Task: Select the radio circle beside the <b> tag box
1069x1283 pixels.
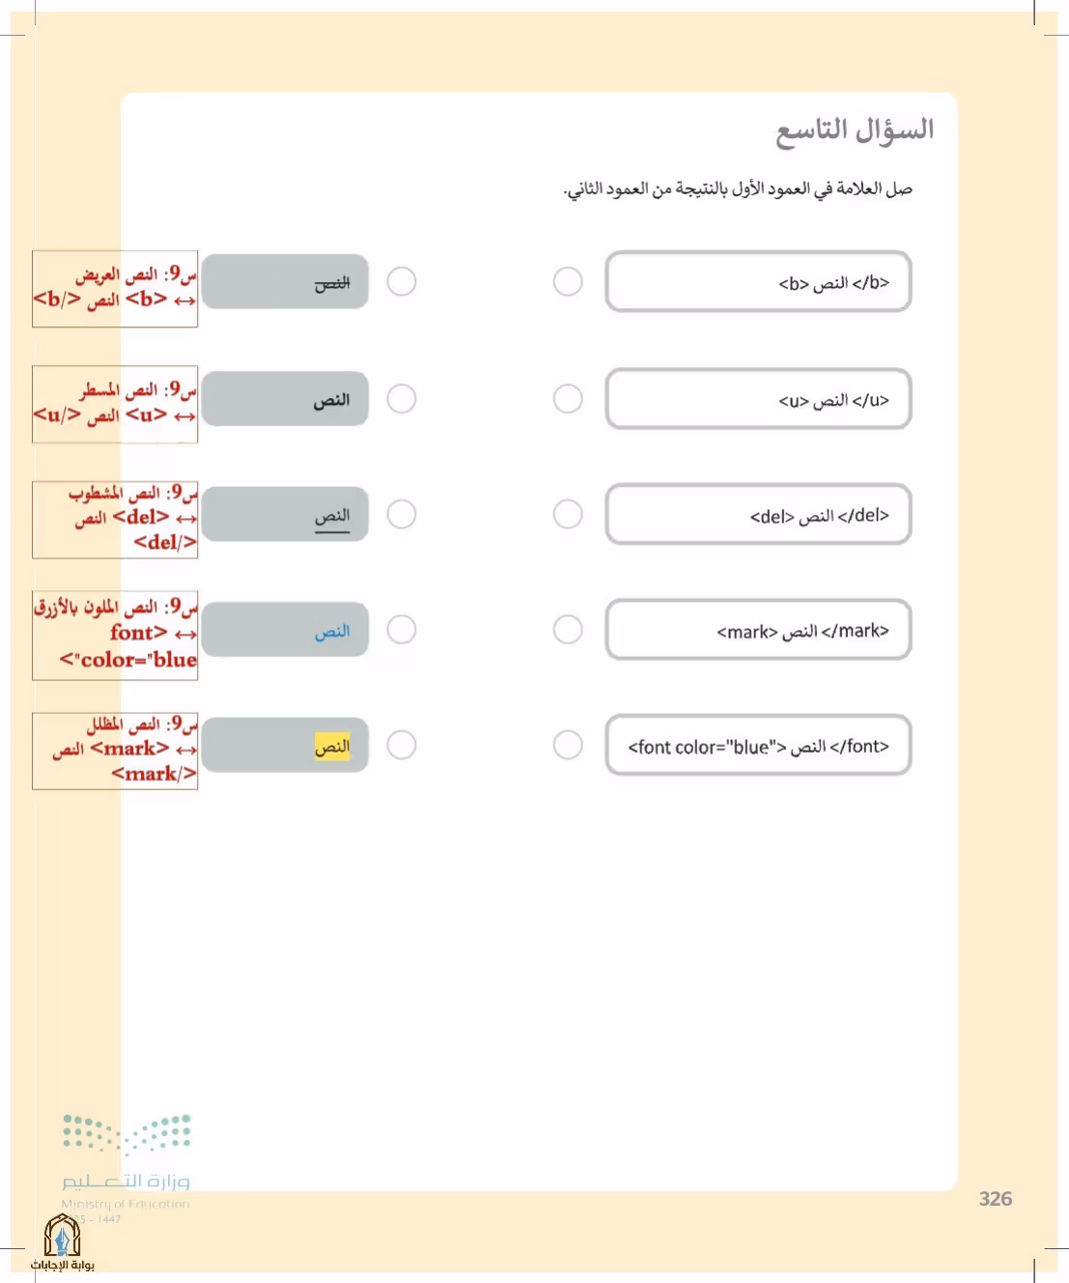Action: pos(568,281)
